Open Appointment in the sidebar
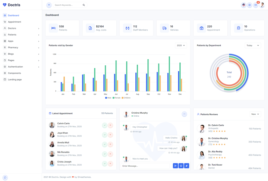Image resolution: width=268 pixels, height=181 pixels. (x=14, y=22)
